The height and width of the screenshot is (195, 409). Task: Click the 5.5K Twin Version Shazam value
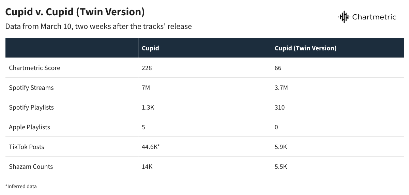[281, 166]
